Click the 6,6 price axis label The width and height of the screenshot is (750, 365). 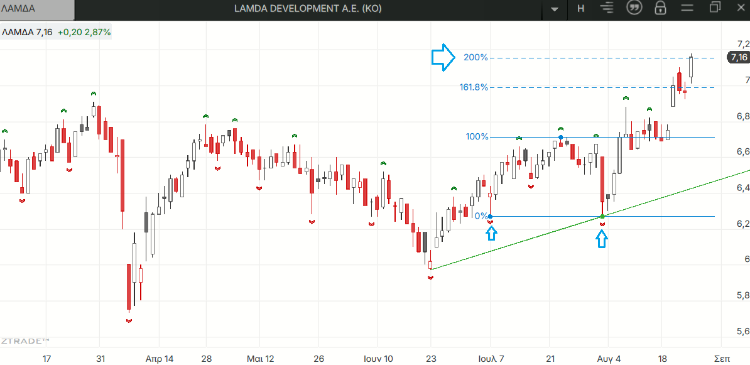coord(744,152)
